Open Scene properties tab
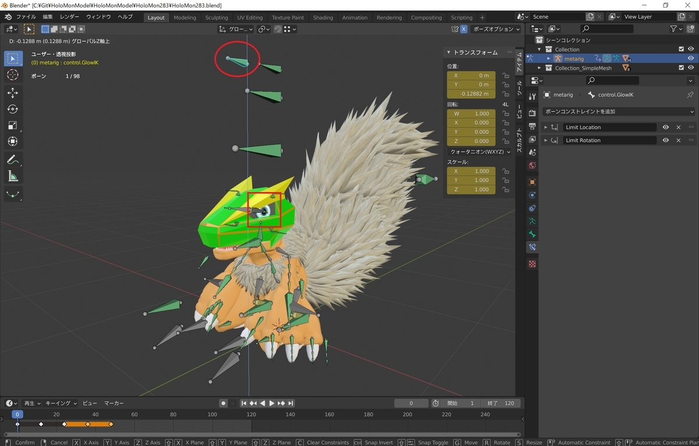Screen dimensions: 699x446 coord(532,153)
